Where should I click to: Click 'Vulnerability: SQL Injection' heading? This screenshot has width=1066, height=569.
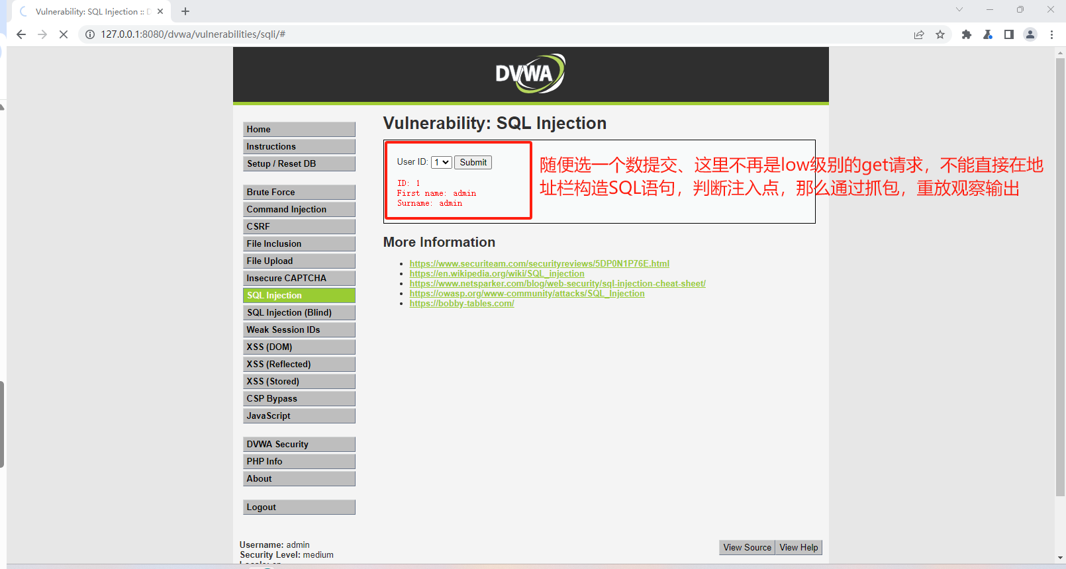495,123
